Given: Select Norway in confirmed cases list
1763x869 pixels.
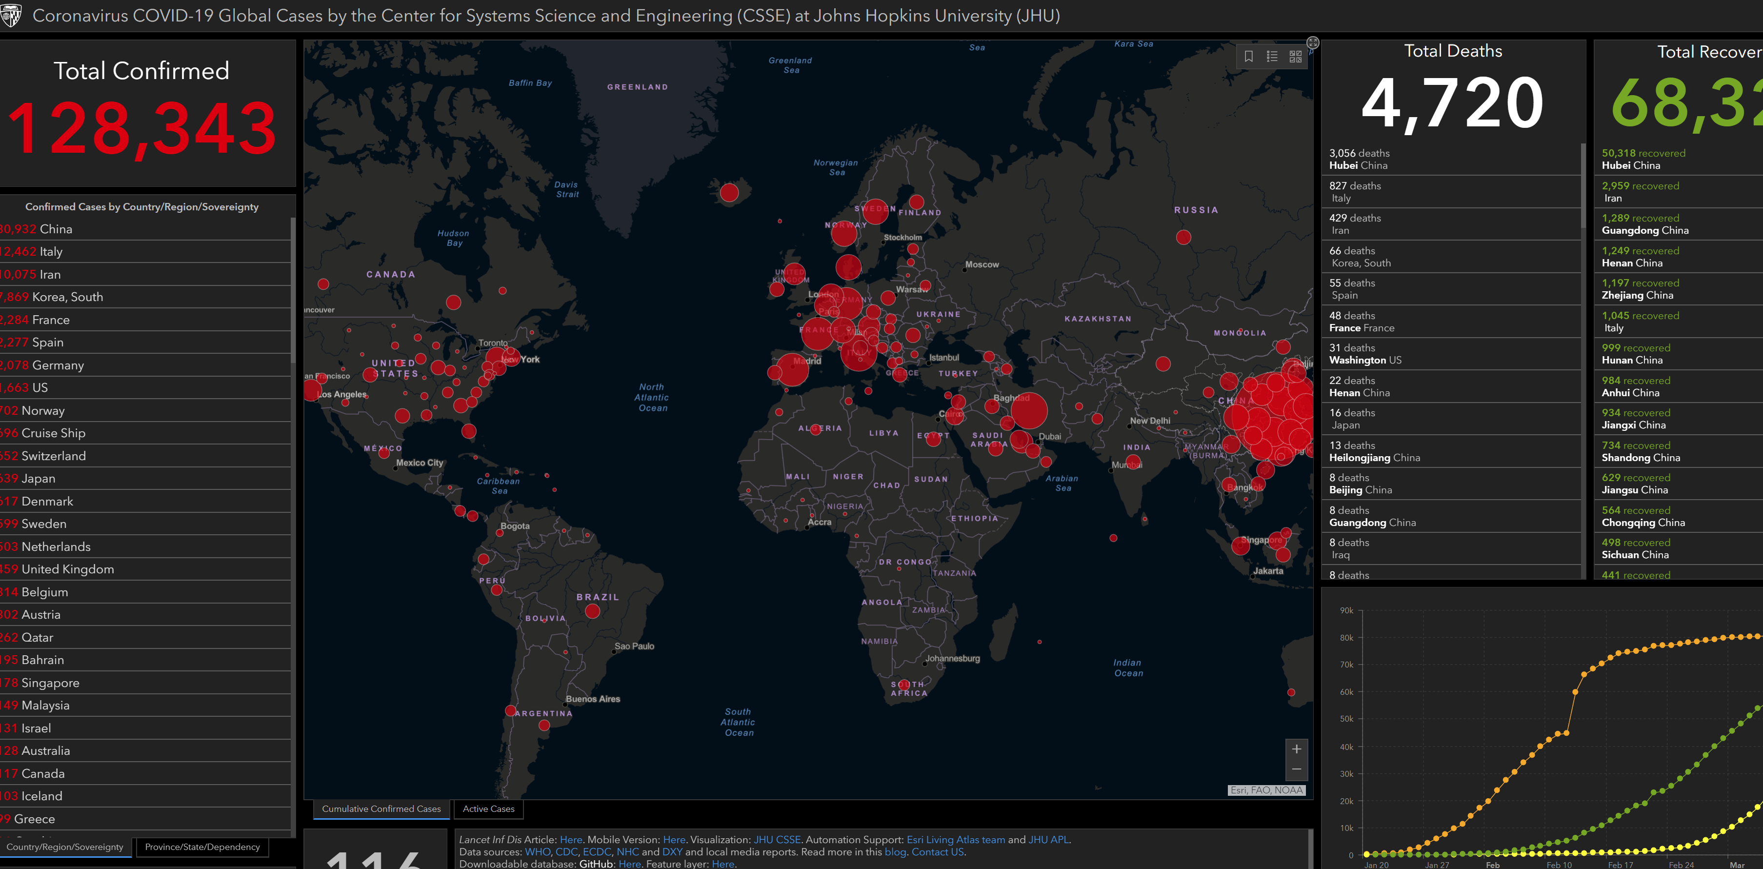Looking at the screenshot, I should coord(145,410).
